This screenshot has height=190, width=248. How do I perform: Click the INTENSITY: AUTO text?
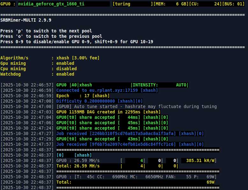click(x=159, y=85)
